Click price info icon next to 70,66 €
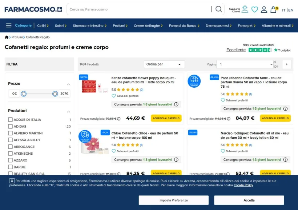 (x=119, y=119)
